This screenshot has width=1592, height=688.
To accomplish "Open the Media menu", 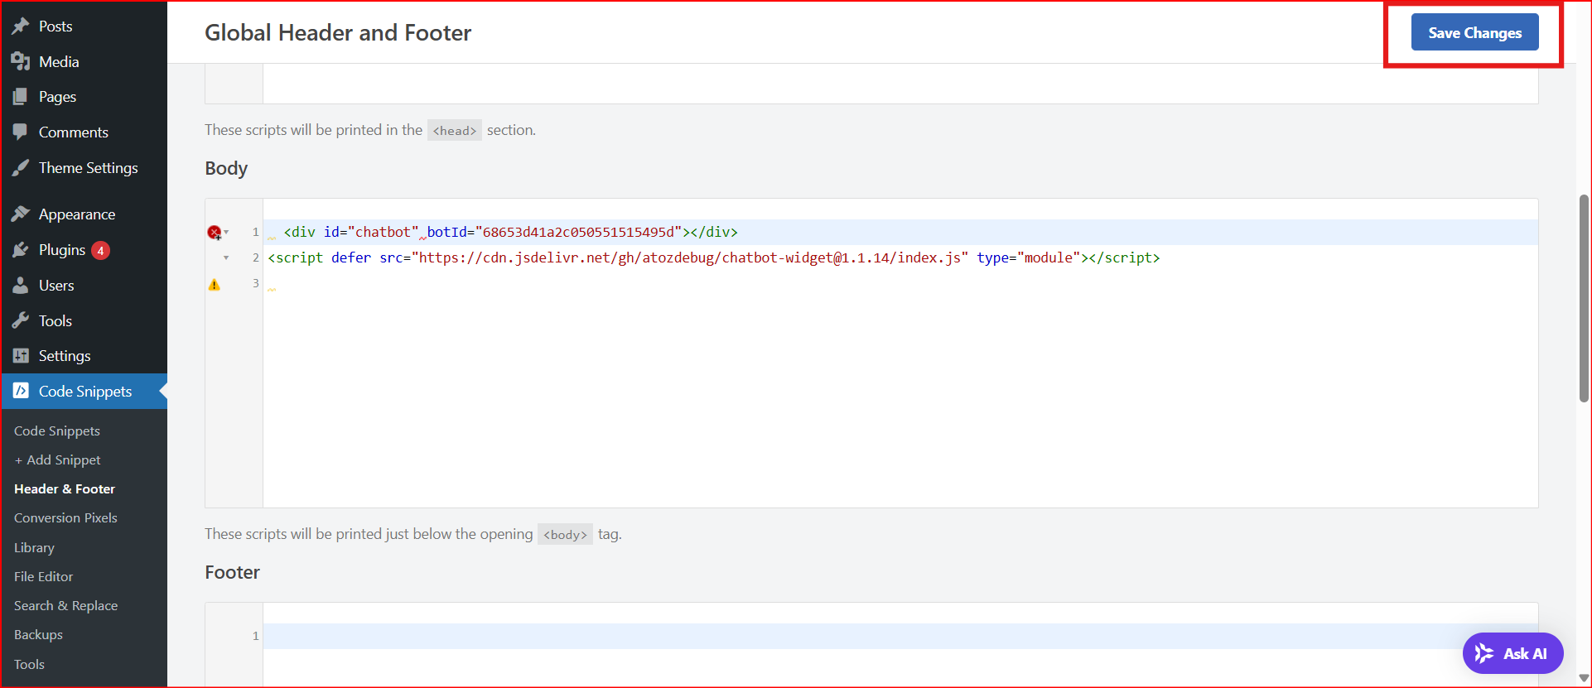I will tap(84, 62).
